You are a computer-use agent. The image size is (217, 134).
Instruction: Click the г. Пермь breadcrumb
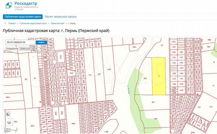[x=72, y=23]
